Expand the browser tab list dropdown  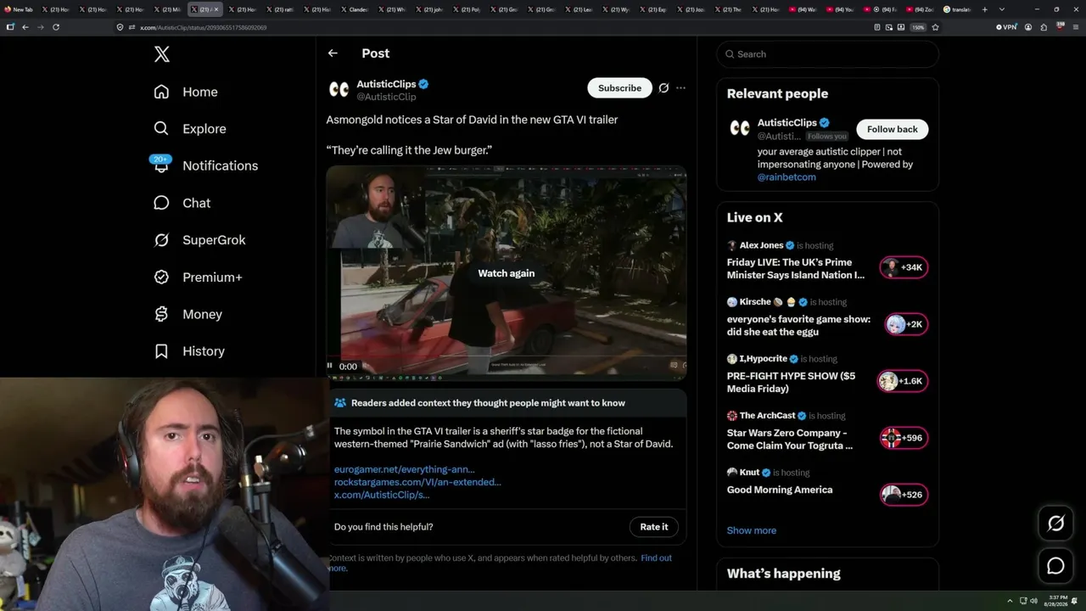click(x=1002, y=9)
